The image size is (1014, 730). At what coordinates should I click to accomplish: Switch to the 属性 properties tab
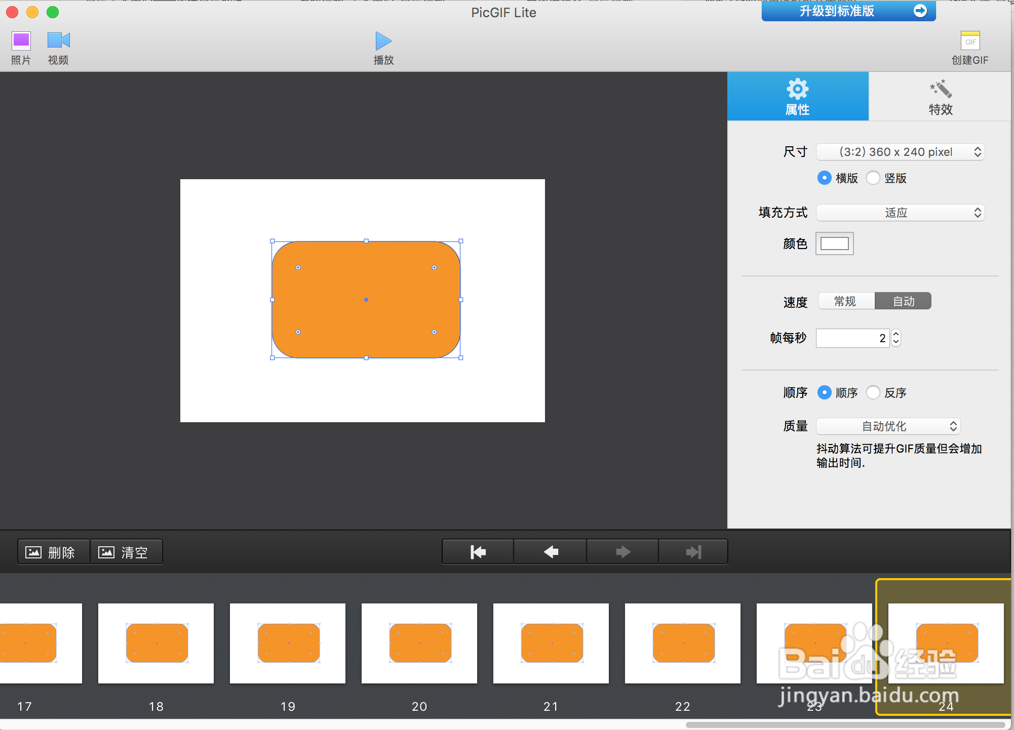[797, 96]
